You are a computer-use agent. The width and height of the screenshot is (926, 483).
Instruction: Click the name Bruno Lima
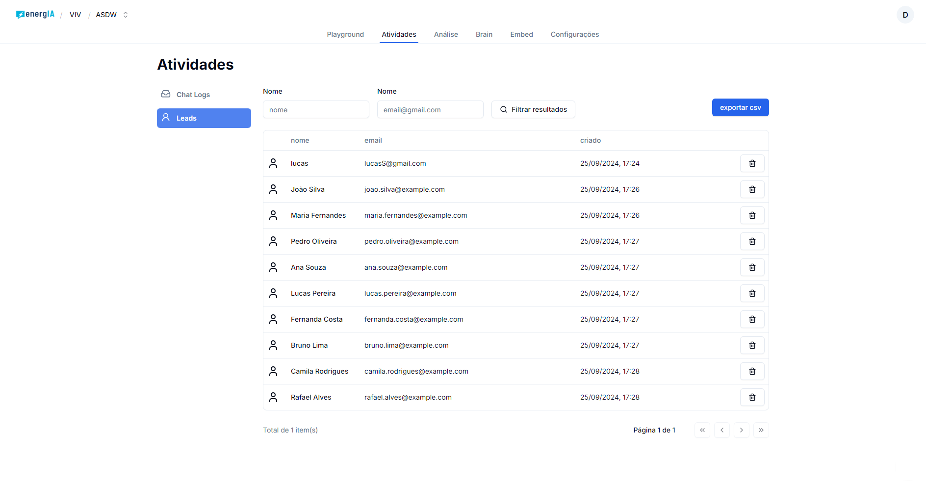click(309, 345)
